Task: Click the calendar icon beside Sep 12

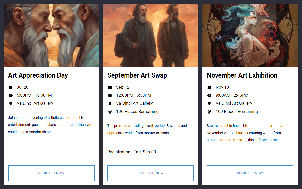Action: 110,88
